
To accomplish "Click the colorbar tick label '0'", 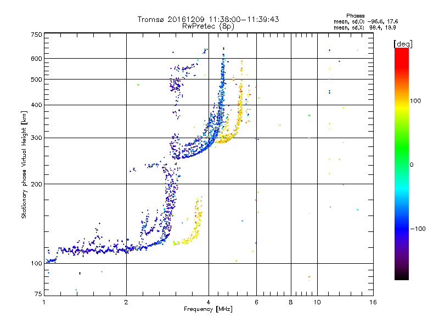I will click(412, 164).
